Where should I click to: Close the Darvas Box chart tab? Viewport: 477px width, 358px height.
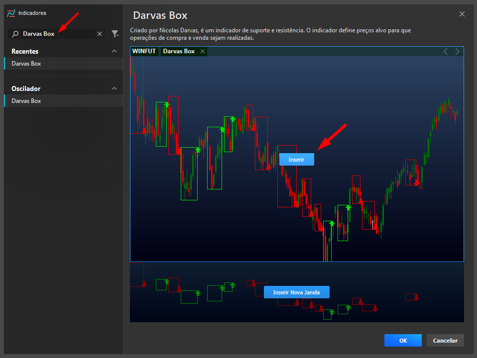point(202,51)
